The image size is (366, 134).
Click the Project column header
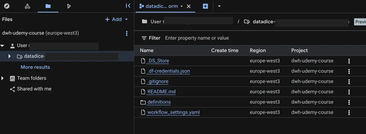click(x=300, y=50)
